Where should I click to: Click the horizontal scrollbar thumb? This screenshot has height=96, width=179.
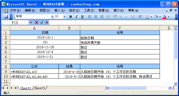pos(128,88)
